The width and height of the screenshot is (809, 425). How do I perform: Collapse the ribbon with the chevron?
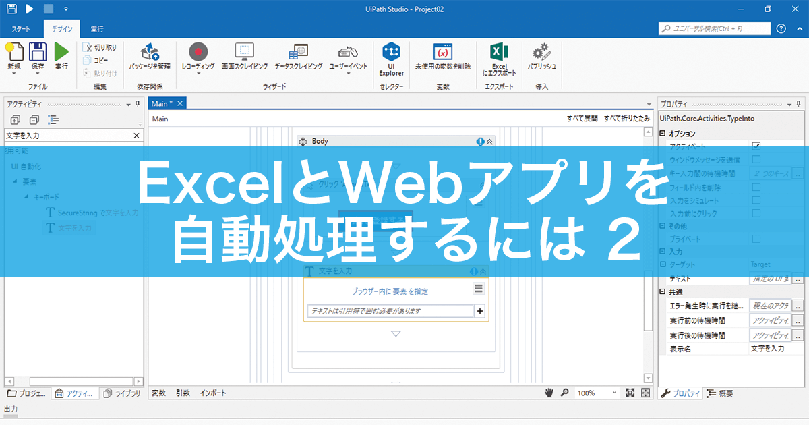(x=799, y=28)
